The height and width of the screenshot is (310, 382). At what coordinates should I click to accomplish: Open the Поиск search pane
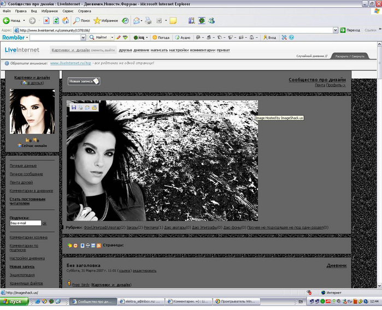click(x=81, y=21)
